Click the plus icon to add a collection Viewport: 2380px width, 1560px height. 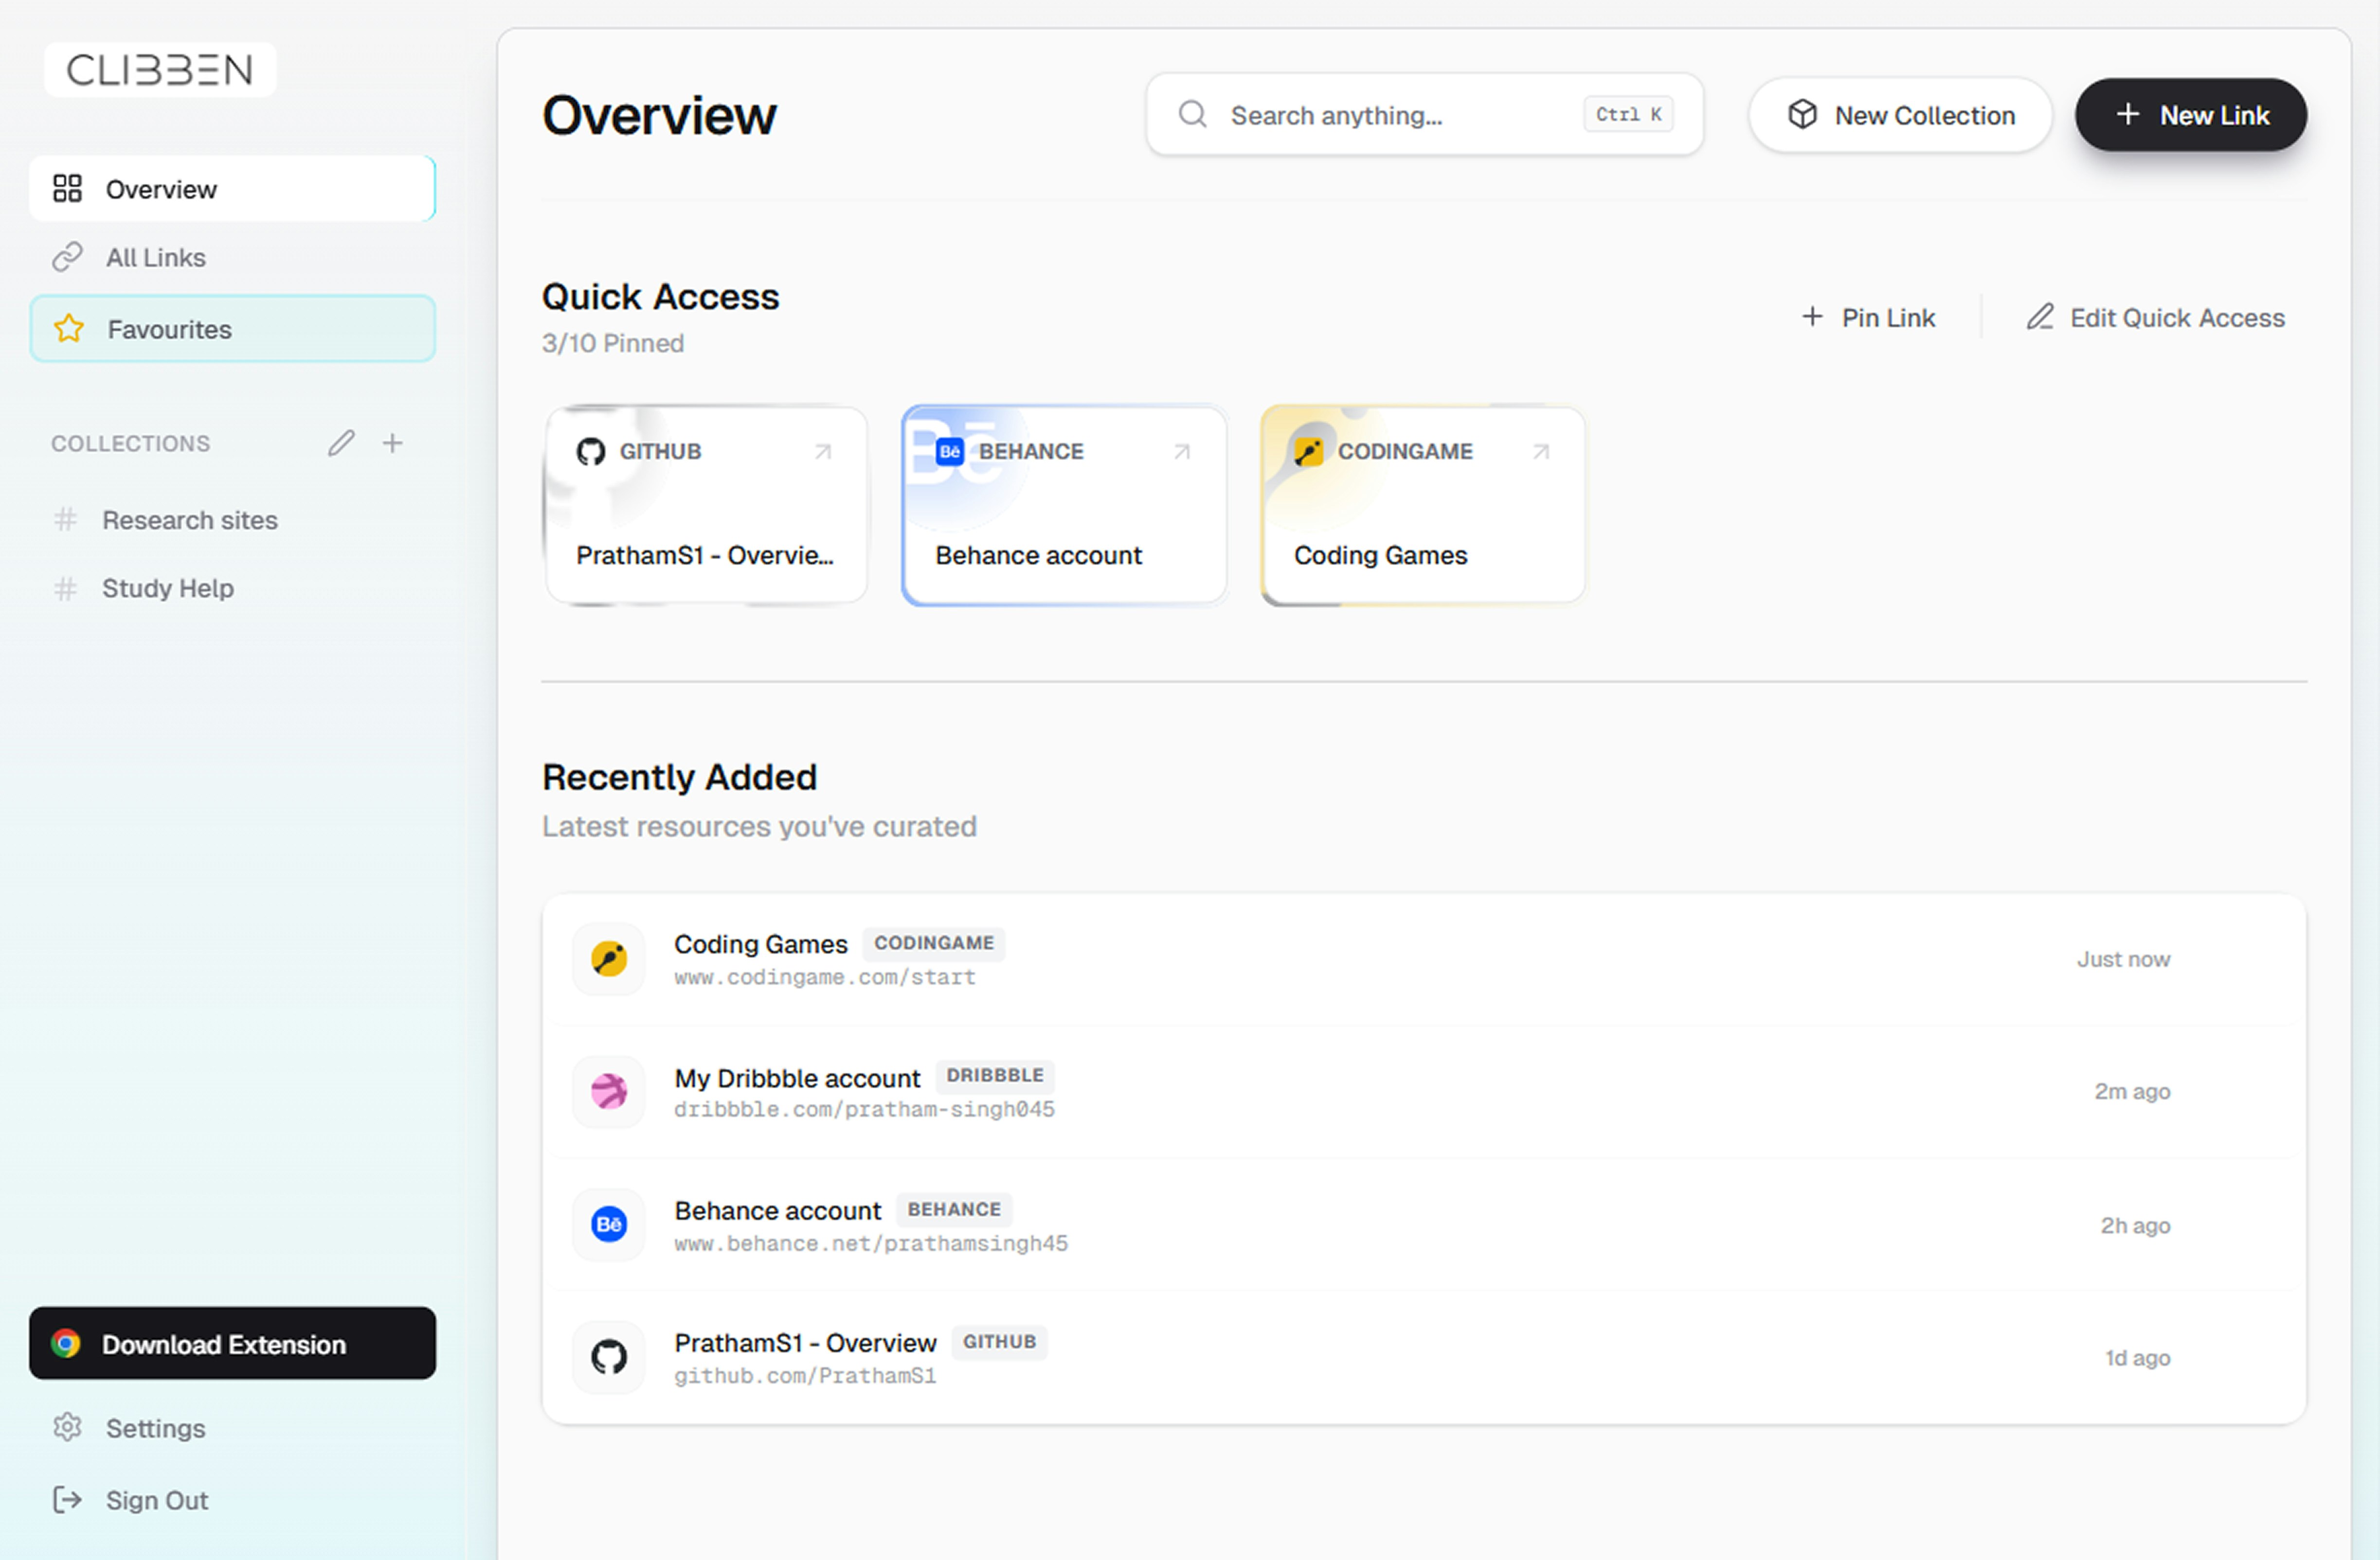(392, 443)
